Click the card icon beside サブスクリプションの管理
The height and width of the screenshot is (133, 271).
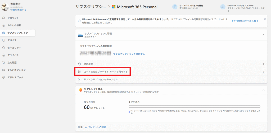click(80, 35)
